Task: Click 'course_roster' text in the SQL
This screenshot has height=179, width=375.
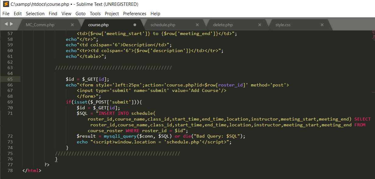Action: [x=105, y=131]
